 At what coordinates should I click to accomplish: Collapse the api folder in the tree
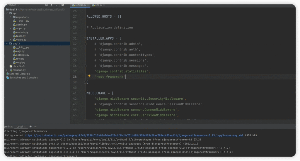[7, 13]
